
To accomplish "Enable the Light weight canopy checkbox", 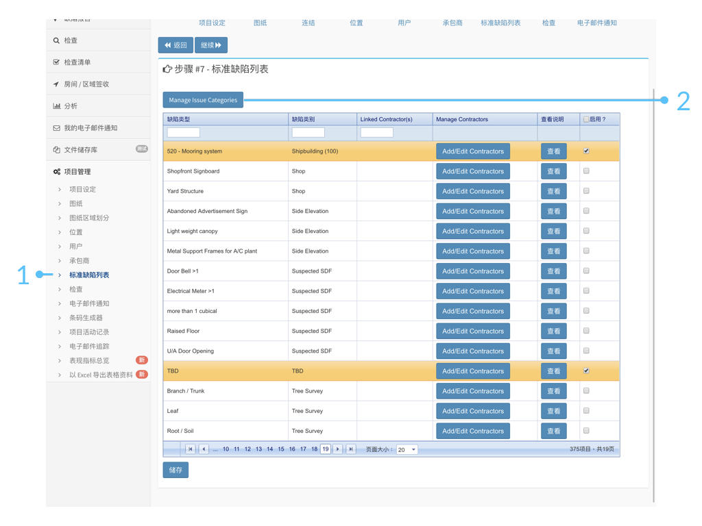I will click(586, 231).
